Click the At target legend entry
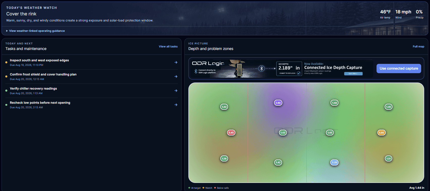Screen dimensions: 430x191 pyautogui.click(x=194, y=188)
